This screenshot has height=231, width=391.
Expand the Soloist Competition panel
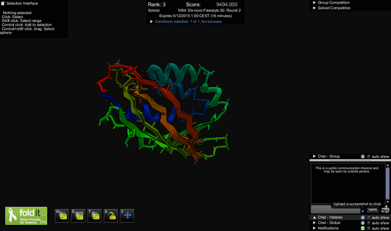[x=315, y=8]
